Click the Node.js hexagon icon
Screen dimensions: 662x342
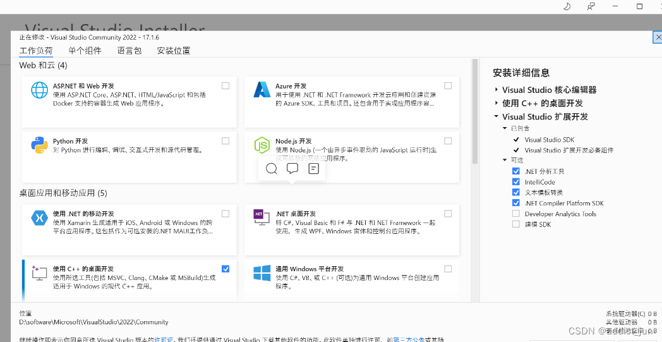(262, 145)
